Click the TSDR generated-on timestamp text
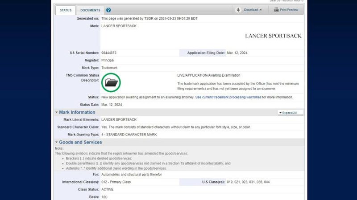The height and width of the screenshot is (200, 357). (149, 18)
